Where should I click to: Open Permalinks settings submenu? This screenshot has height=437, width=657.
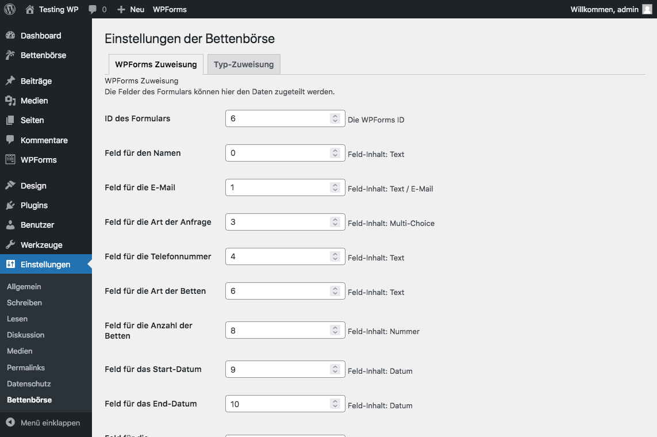pyautogui.click(x=26, y=367)
